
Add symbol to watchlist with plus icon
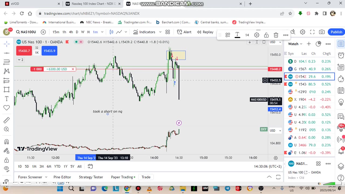(x=309, y=44)
